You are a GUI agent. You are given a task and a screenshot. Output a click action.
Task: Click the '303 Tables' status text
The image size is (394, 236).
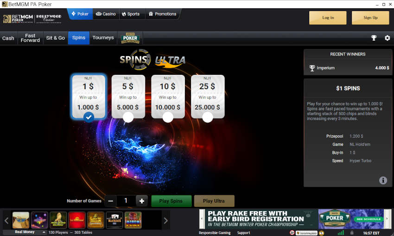point(83,232)
